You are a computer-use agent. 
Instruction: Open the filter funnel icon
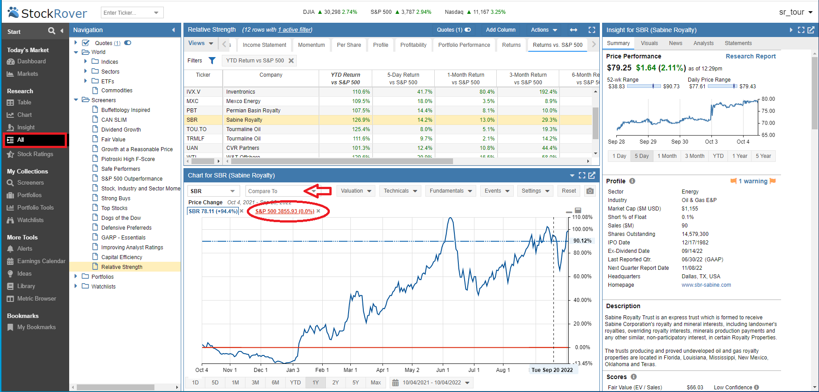click(x=212, y=60)
